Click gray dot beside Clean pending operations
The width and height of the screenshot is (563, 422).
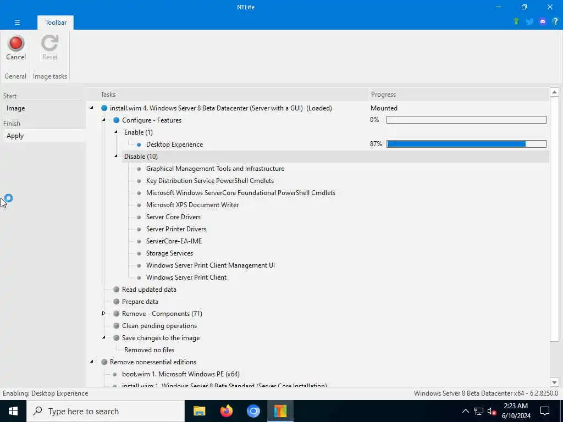(x=117, y=326)
